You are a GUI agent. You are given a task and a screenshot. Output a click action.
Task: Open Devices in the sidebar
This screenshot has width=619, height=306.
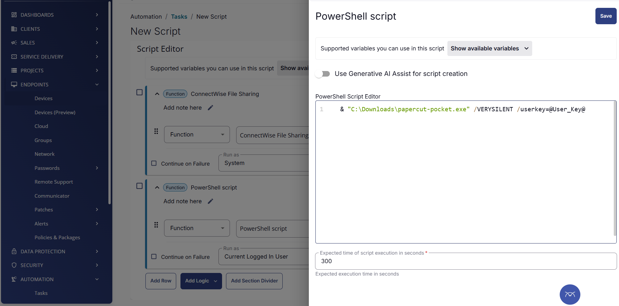coord(44,99)
